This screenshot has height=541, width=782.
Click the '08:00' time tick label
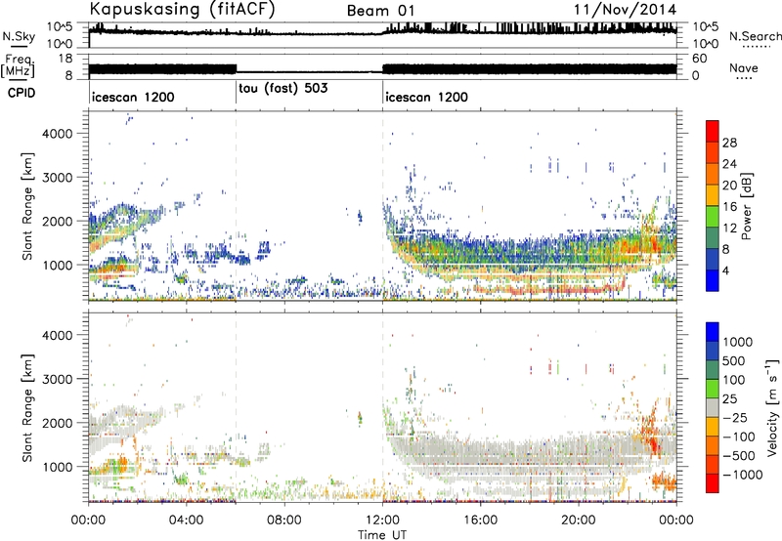pos(284,520)
